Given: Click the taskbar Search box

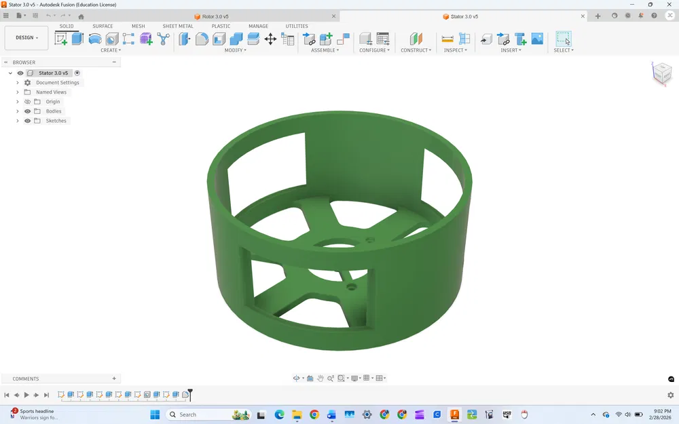Looking at the screenshot, I should pos(209,415).
